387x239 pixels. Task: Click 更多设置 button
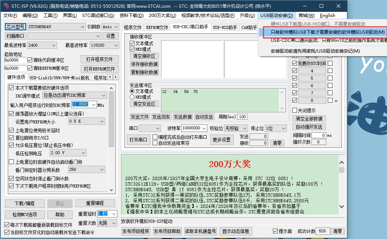(221, 140)
